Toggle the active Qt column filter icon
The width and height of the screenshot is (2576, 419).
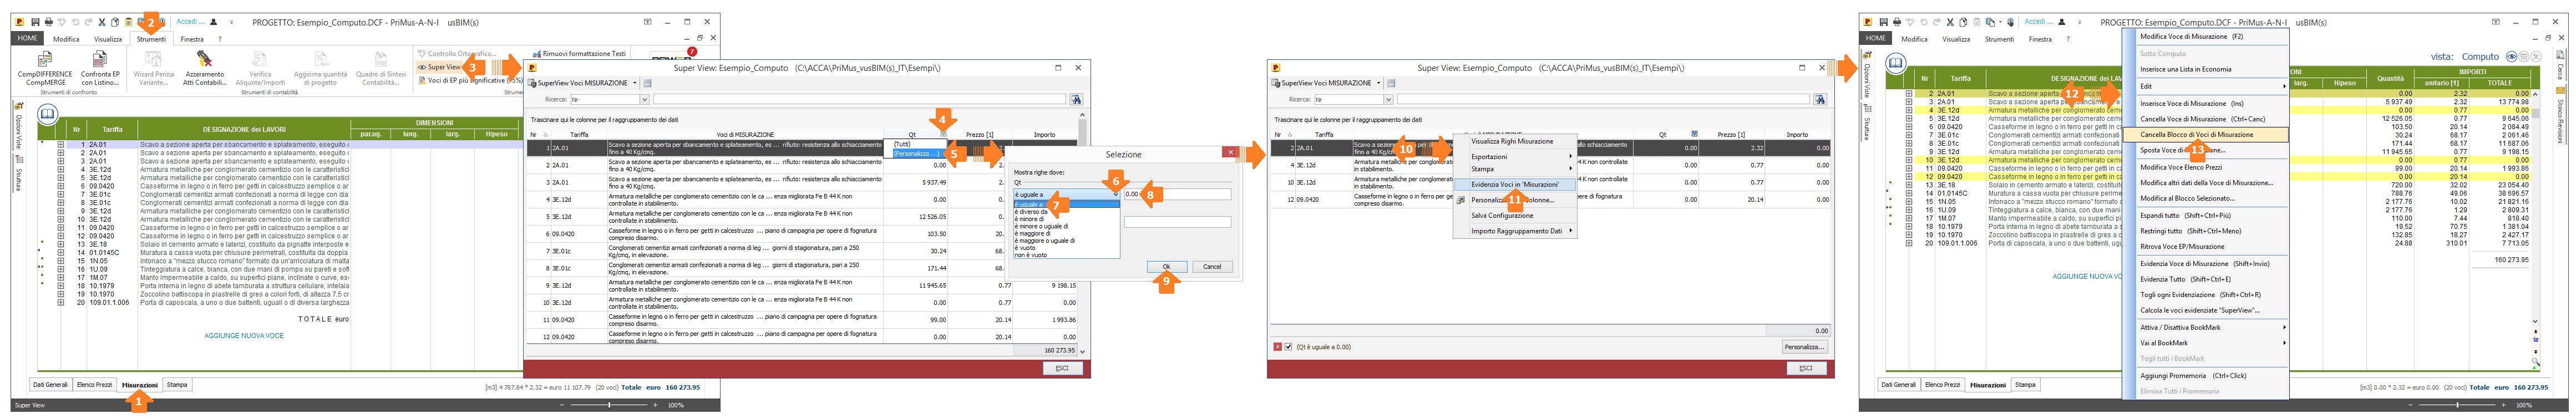click(1693, 134)
